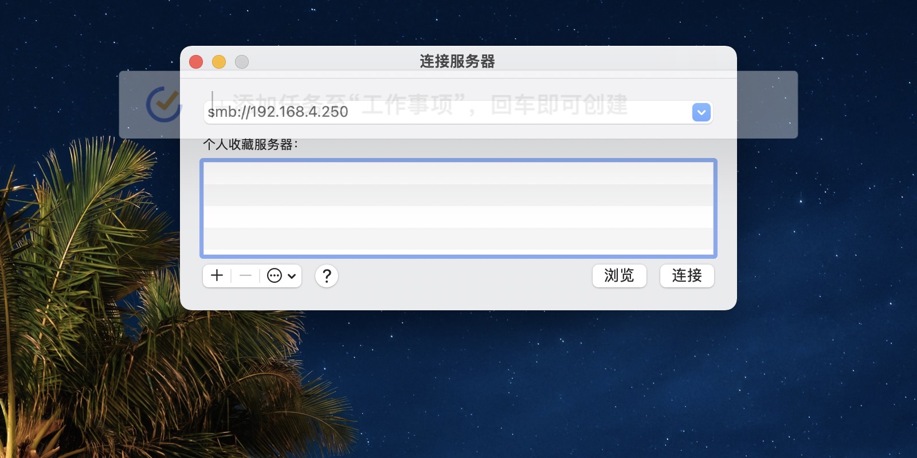Focus the smb://192.168.4.250 server address field
Screen dimensions: 917x458
coord(447,112)
